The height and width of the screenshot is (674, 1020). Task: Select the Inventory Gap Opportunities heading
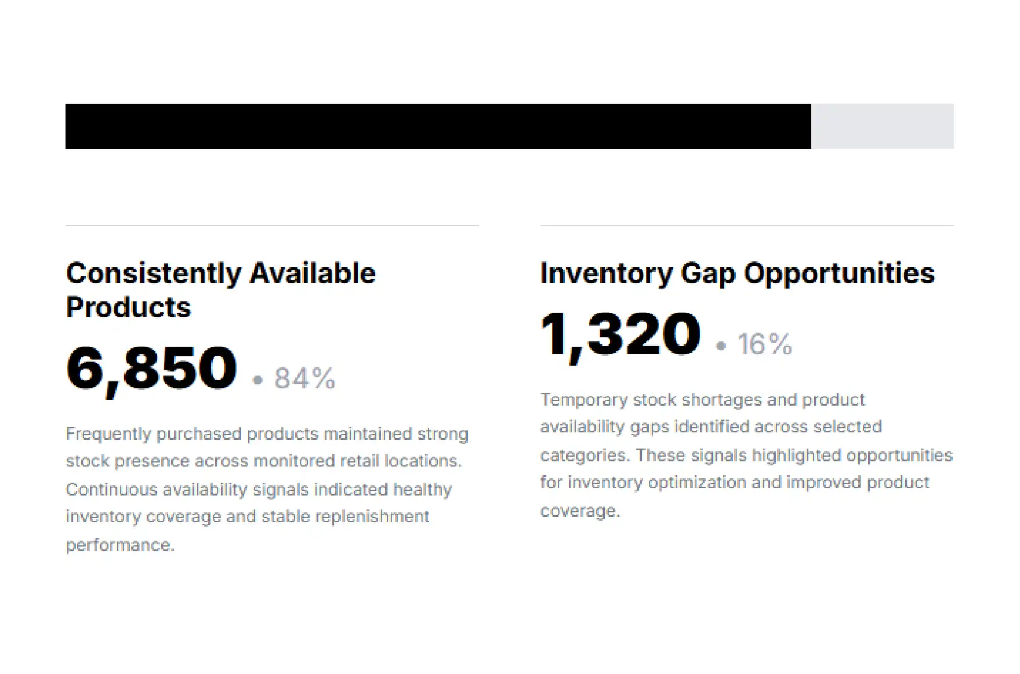[738, 273]
